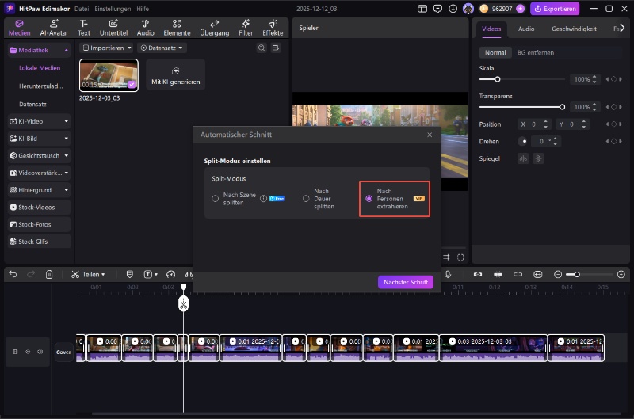
Task: Open the Elemente tool in the toolbar
Action: click(176, 28)
